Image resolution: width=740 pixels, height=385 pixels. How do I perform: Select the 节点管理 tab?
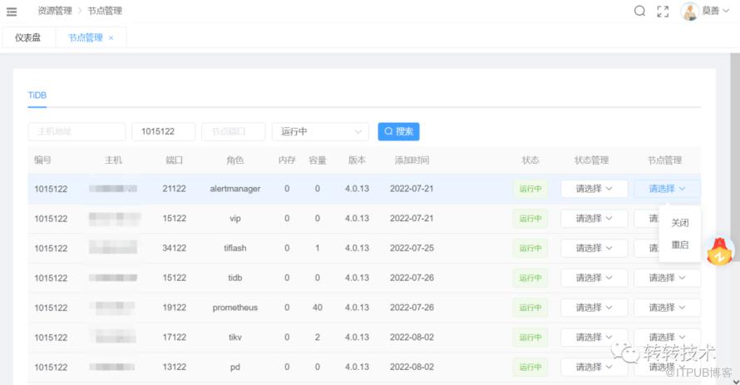pos(86,37)
